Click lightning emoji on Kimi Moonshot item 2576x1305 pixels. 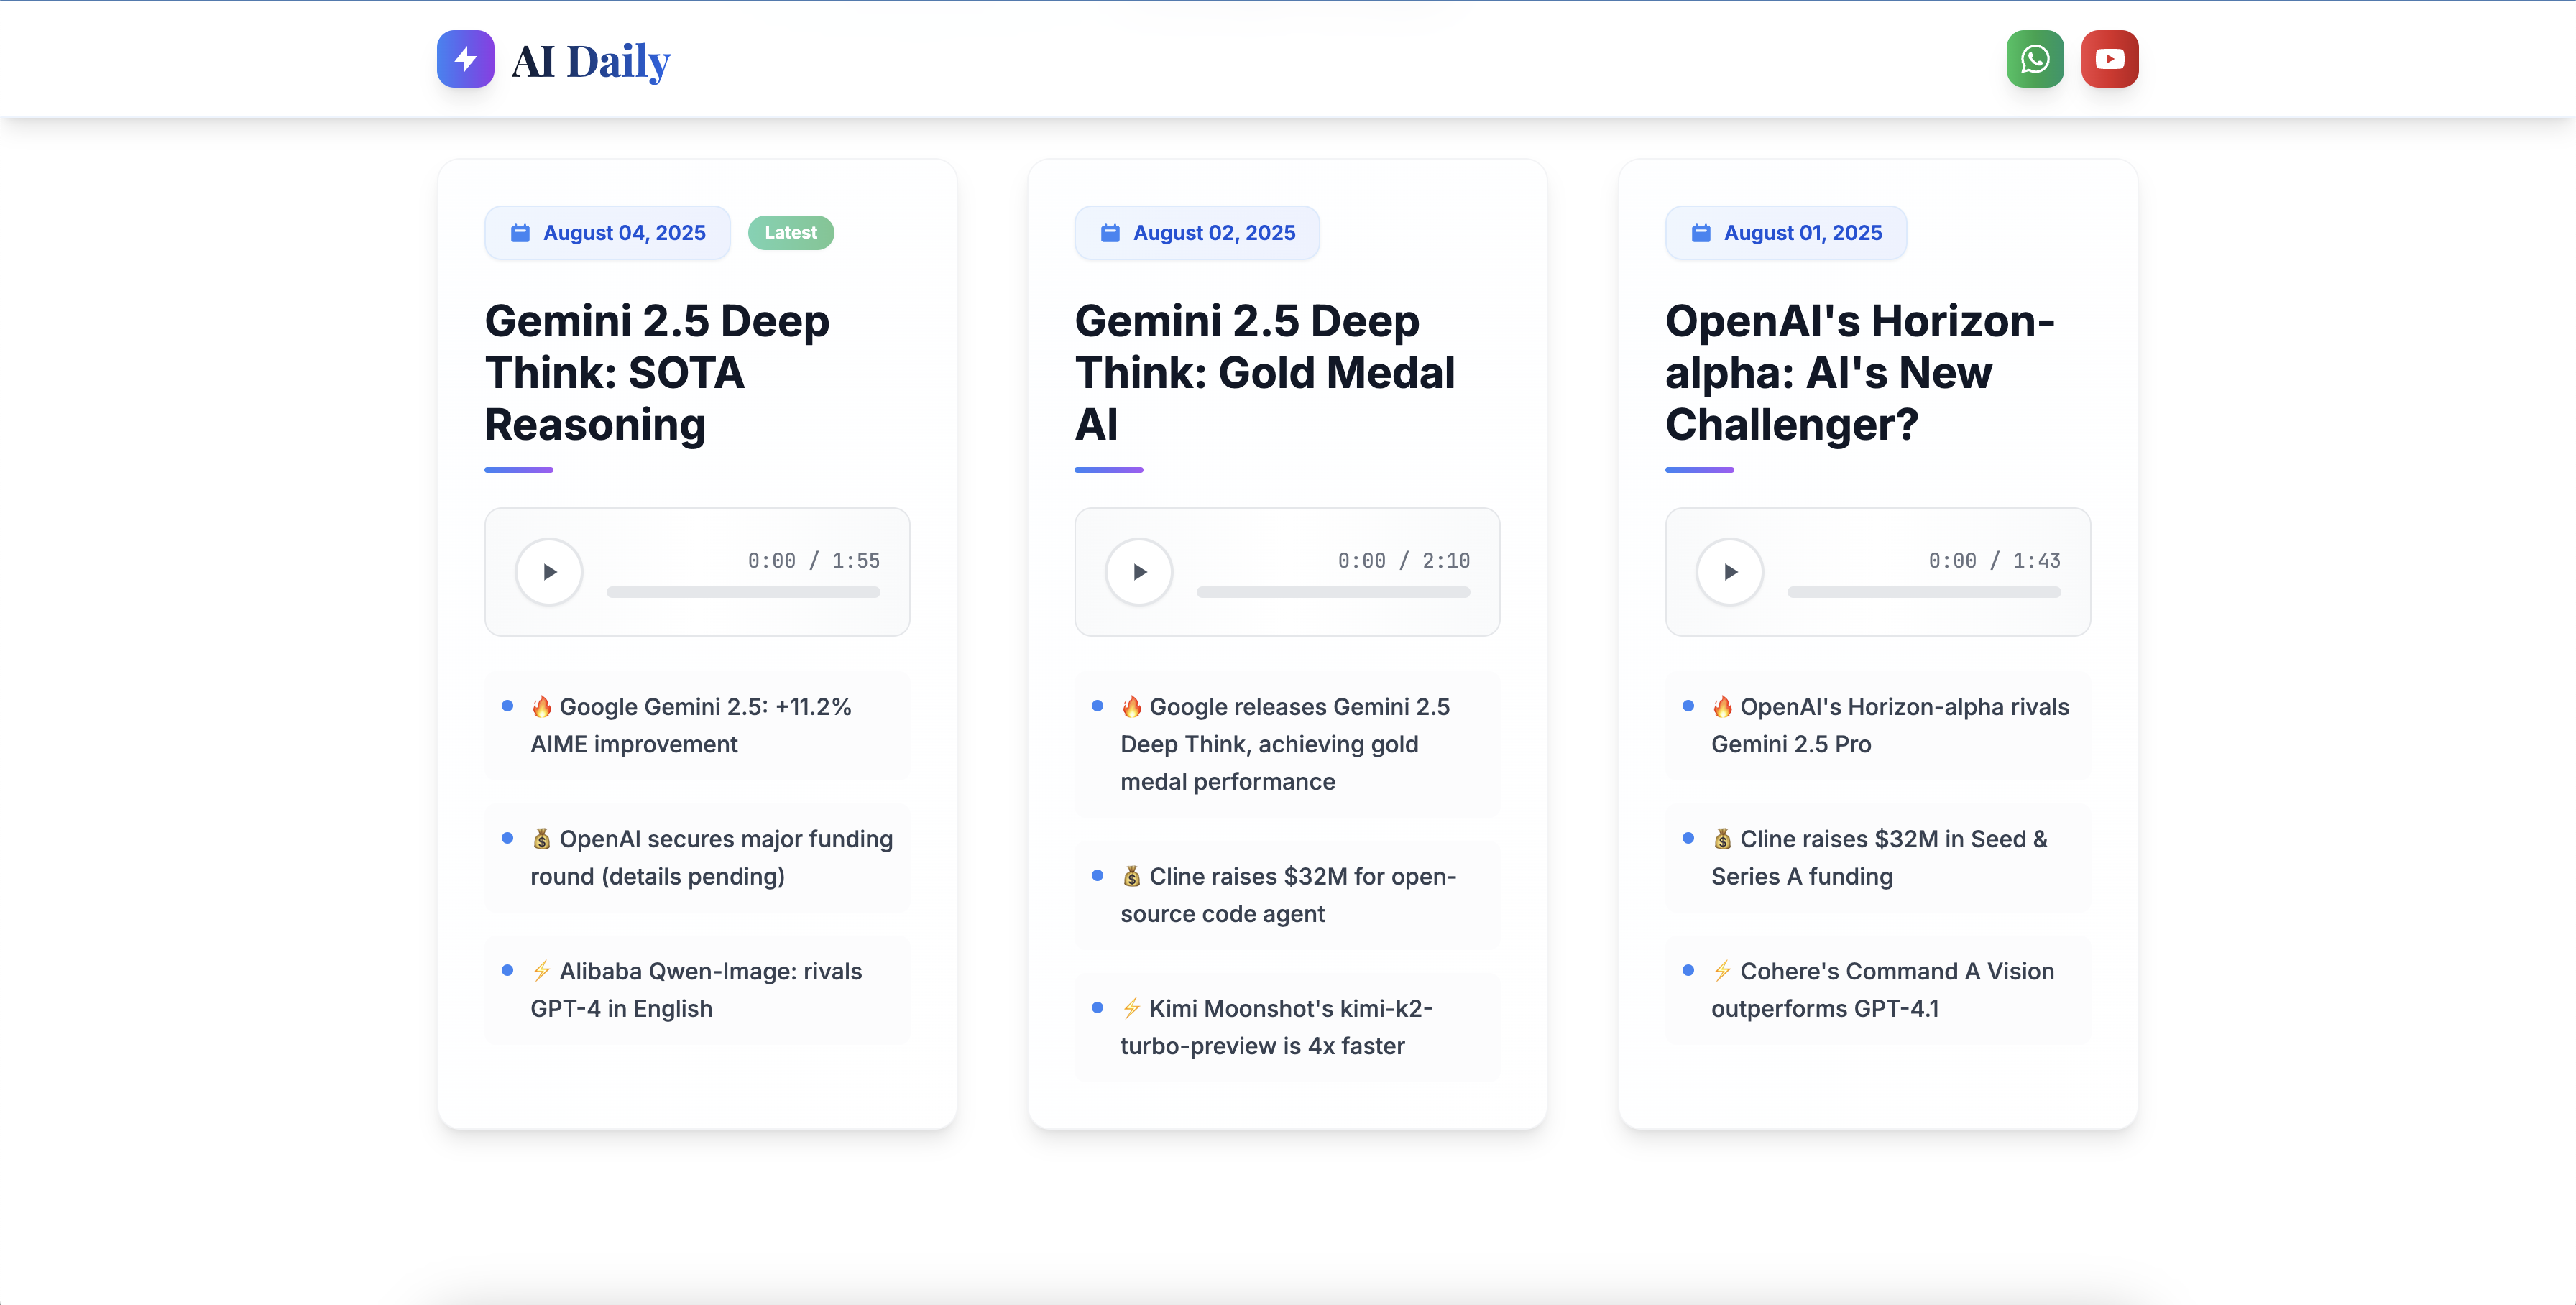tap(1131, 1008)
